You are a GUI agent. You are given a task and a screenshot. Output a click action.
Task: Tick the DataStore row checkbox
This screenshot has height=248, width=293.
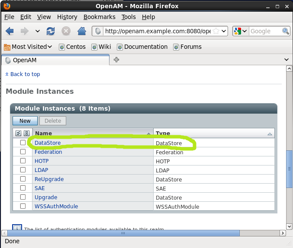pyautogui.click(x=23, y=143)
